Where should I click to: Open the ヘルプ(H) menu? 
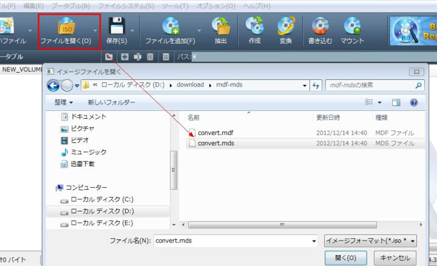(257, 6)
